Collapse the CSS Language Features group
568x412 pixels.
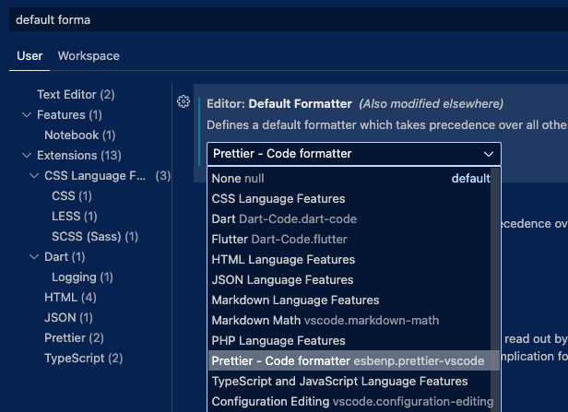pos(34,176)
